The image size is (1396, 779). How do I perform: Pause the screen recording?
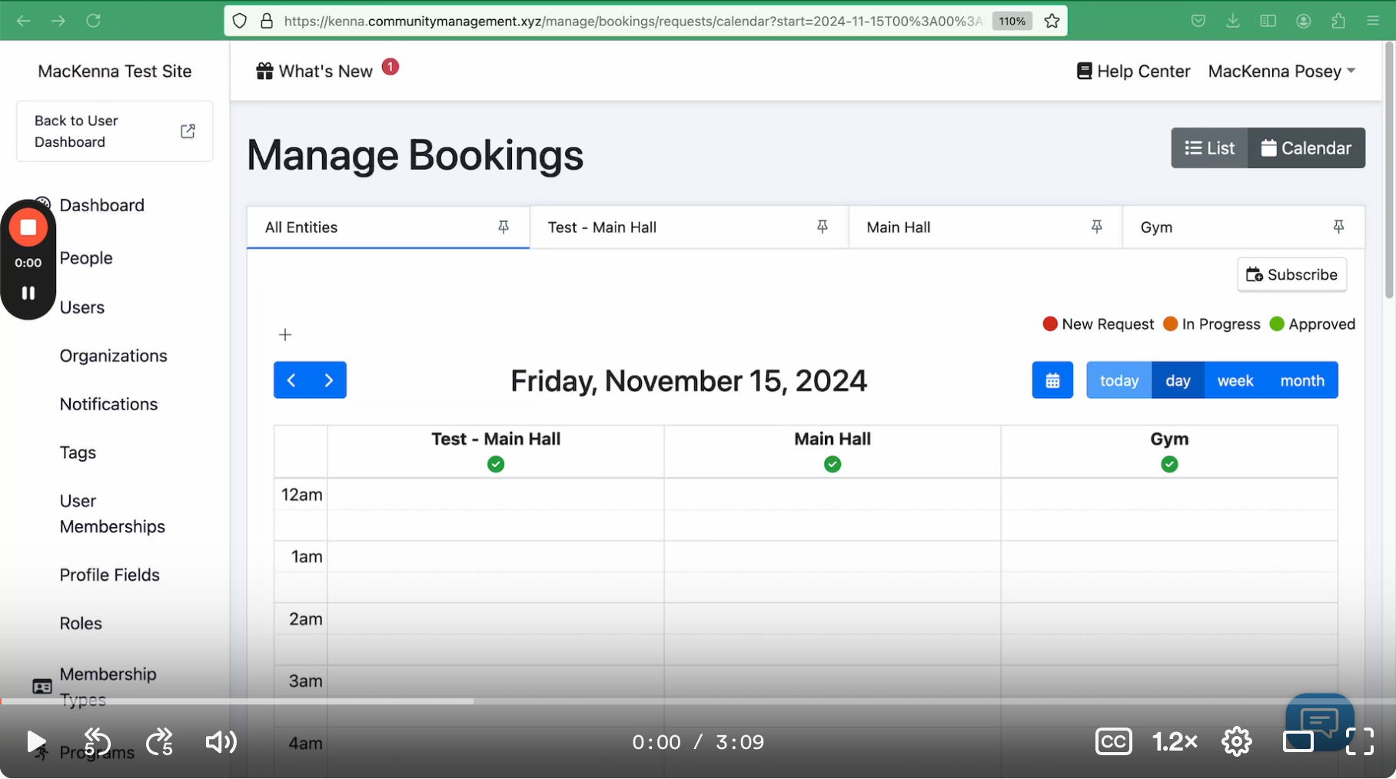[28, 293]
